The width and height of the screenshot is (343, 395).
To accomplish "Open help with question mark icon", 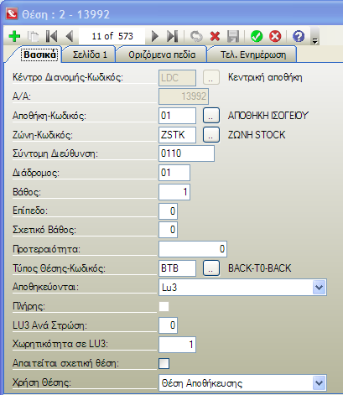I will tap(299, 36).
